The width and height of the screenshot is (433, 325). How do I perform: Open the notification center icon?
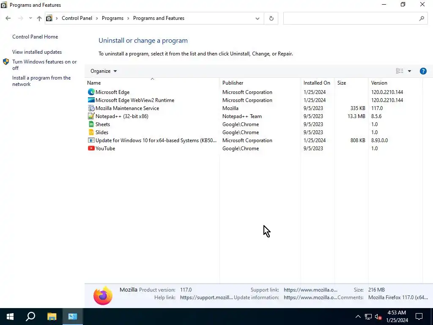click(x=419, y=317)
